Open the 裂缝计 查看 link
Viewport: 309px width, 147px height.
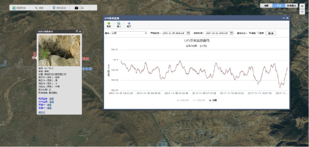pyautogui.click(x=49, y=108)
